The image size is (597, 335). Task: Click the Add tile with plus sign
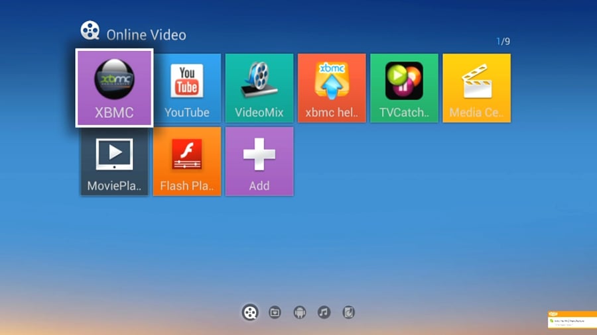coord(259,161)
